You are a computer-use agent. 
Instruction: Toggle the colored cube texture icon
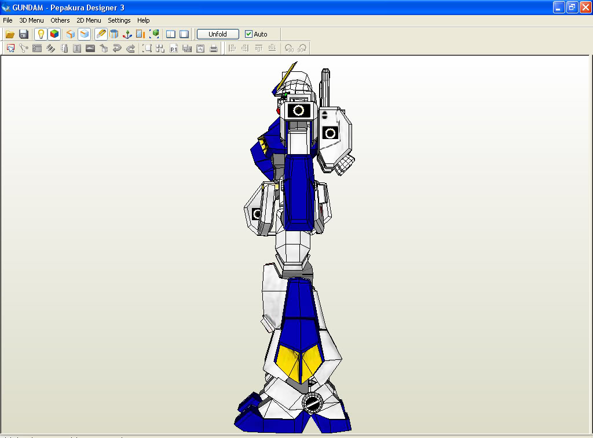tap(54, 34)
